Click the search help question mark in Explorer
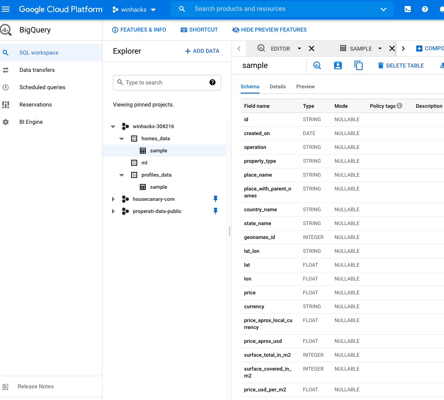Screen dimensions: 444x400 [x=212, y=82]
